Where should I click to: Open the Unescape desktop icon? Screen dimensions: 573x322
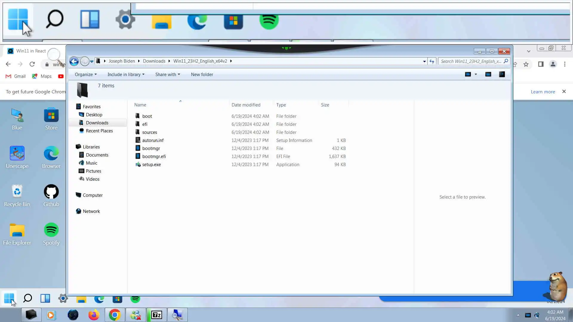tap(17, 157)
